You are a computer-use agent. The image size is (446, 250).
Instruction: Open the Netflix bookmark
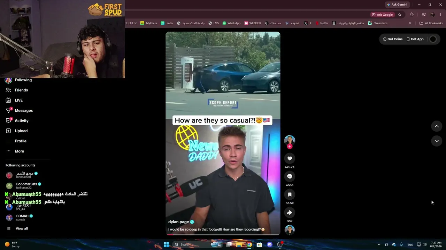point(322,23)
